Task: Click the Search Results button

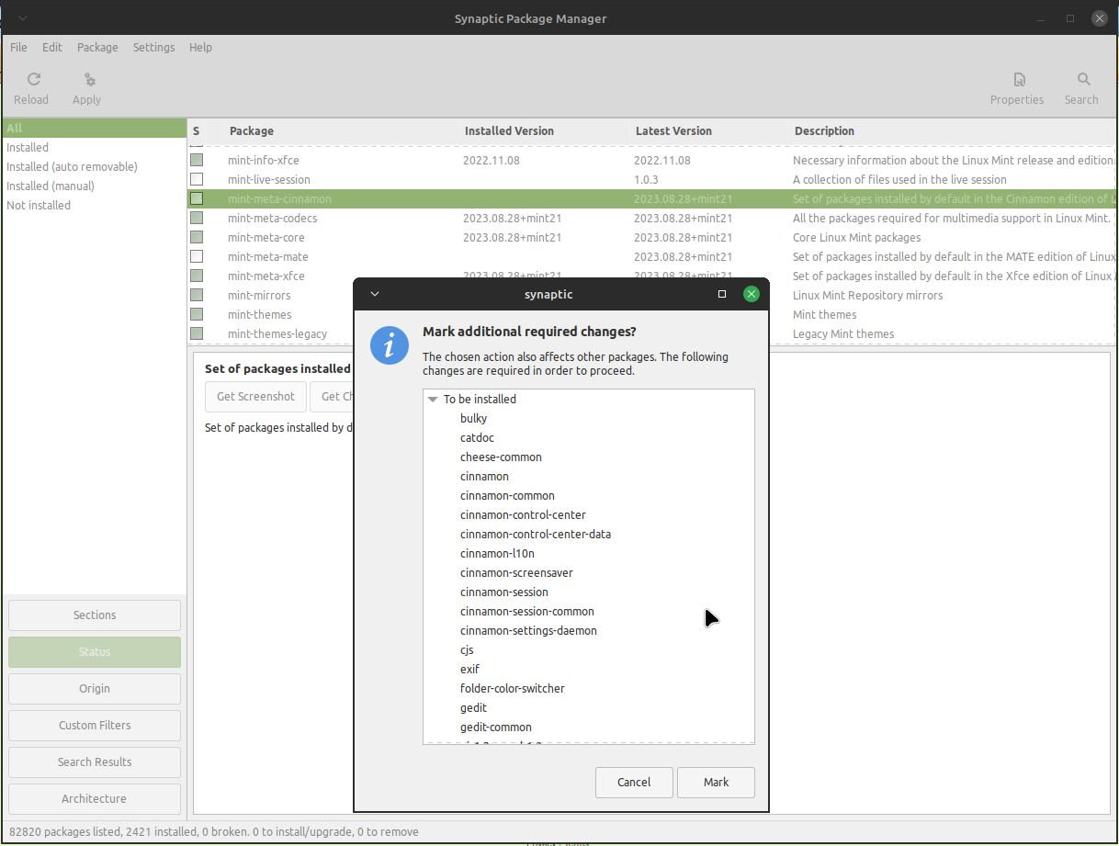Action: pyautogui.click(x=95, y=762)
